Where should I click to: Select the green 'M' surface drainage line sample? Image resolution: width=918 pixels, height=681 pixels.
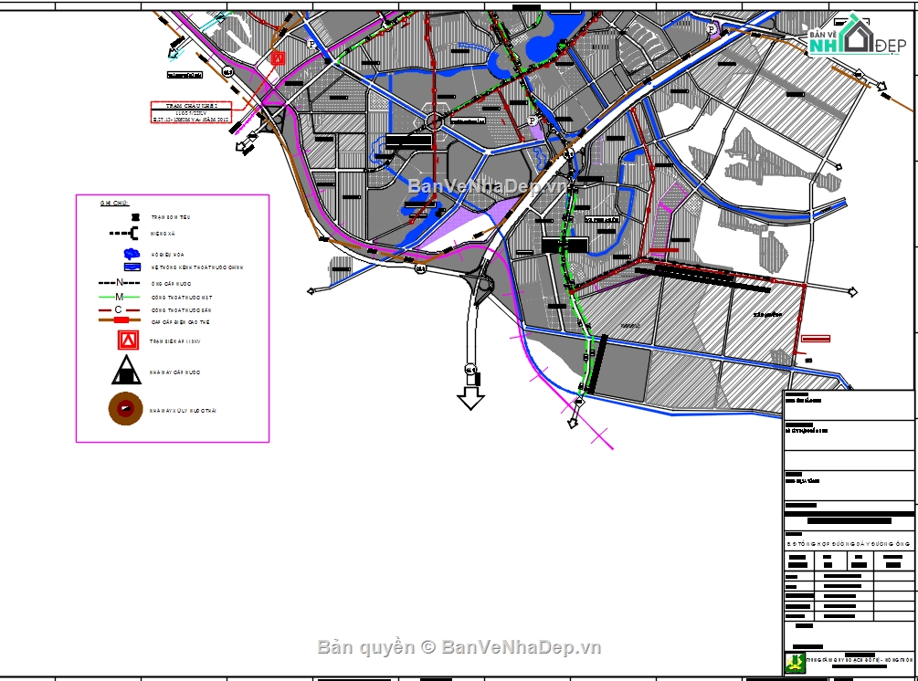[120, 297]
